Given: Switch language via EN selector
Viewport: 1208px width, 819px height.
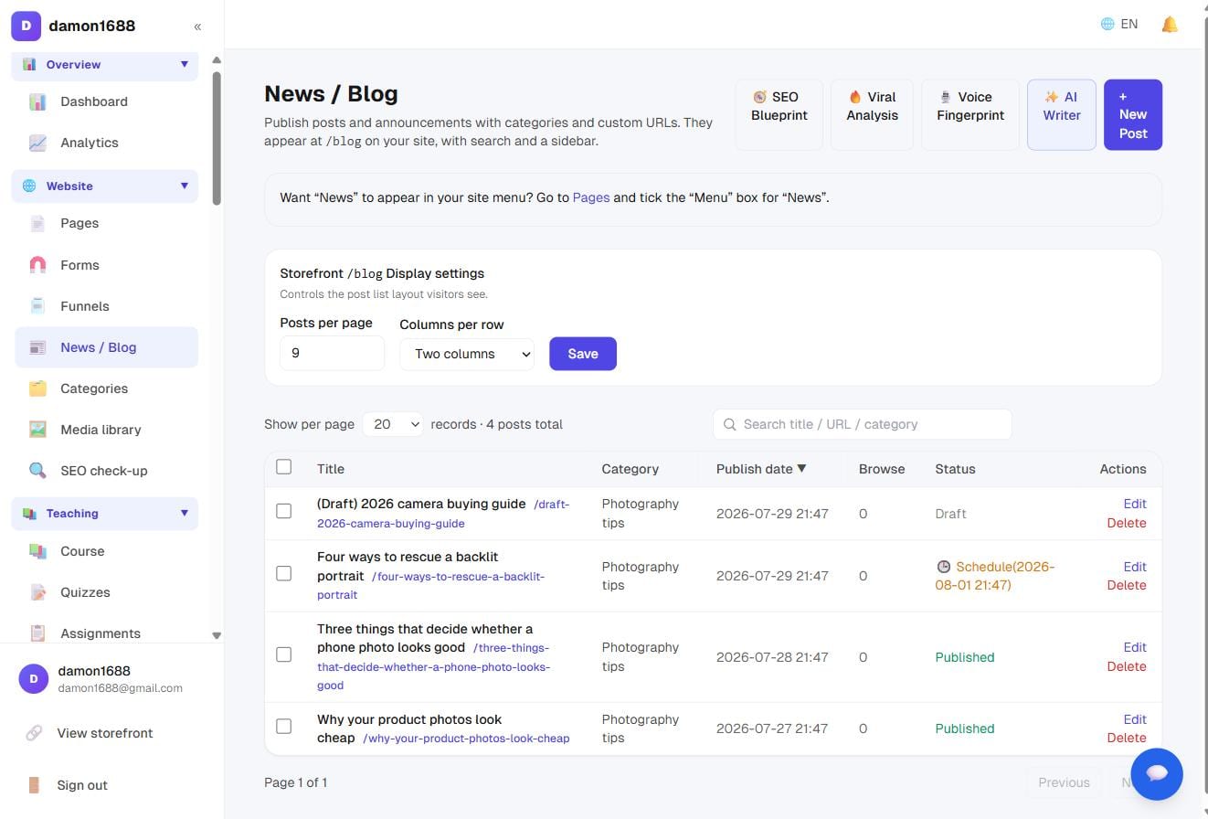Looking at the screenshot, I should tap(1119, 25).
